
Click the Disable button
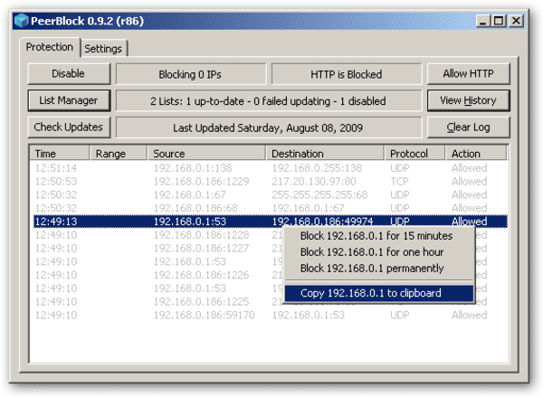click(69, 74)
